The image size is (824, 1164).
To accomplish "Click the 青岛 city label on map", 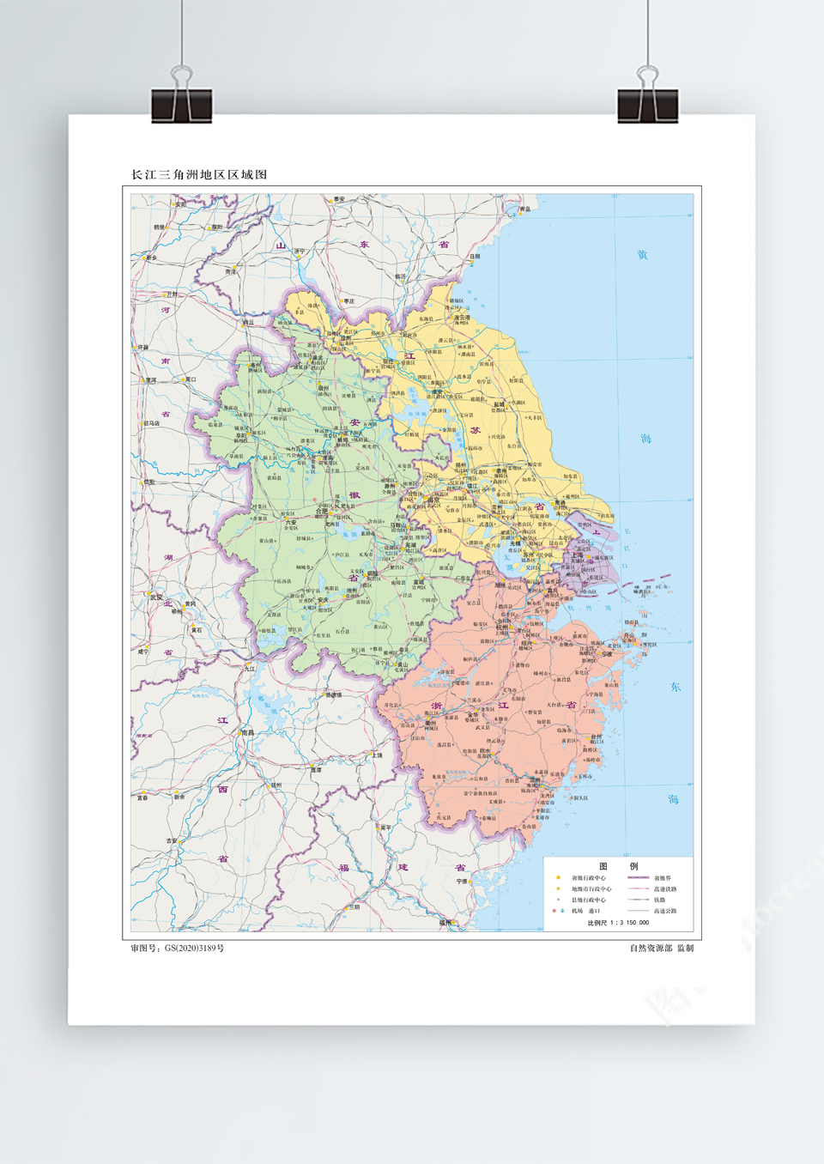I will pyautogui.click(x=524, y=209).
